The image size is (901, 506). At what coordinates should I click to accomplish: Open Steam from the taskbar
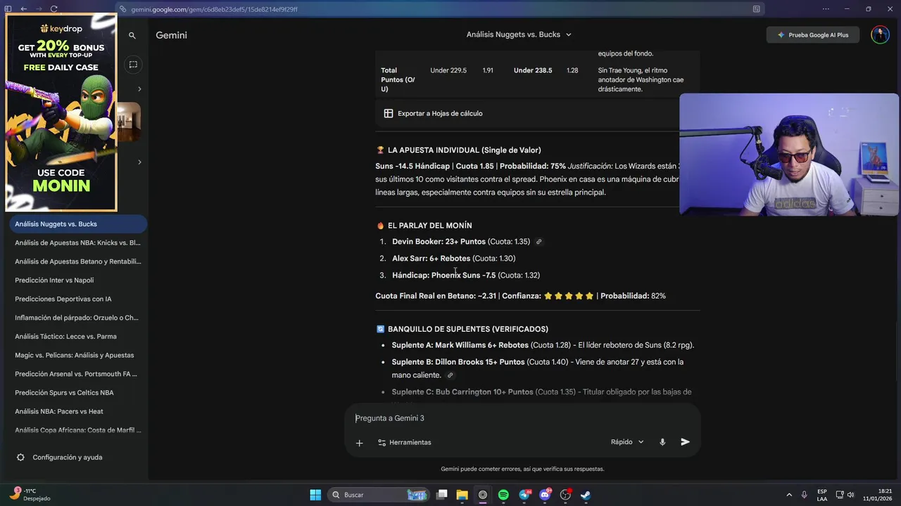click(x=586, y=495)
